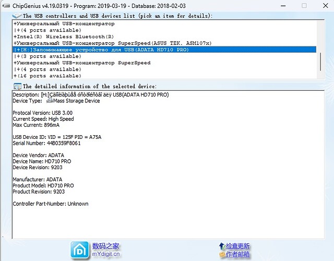Click the 'Protocal Version: USB 3.00' line
The width and height of the screenshot is (334, 261).
point(43,113)
